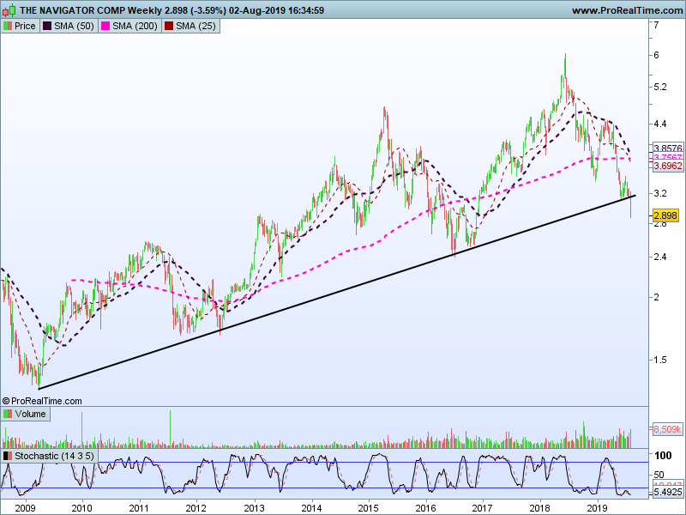Open the Stochastic (14 3 5) label
The height and width of the screenshot is (515, 686).
(54, 456)
